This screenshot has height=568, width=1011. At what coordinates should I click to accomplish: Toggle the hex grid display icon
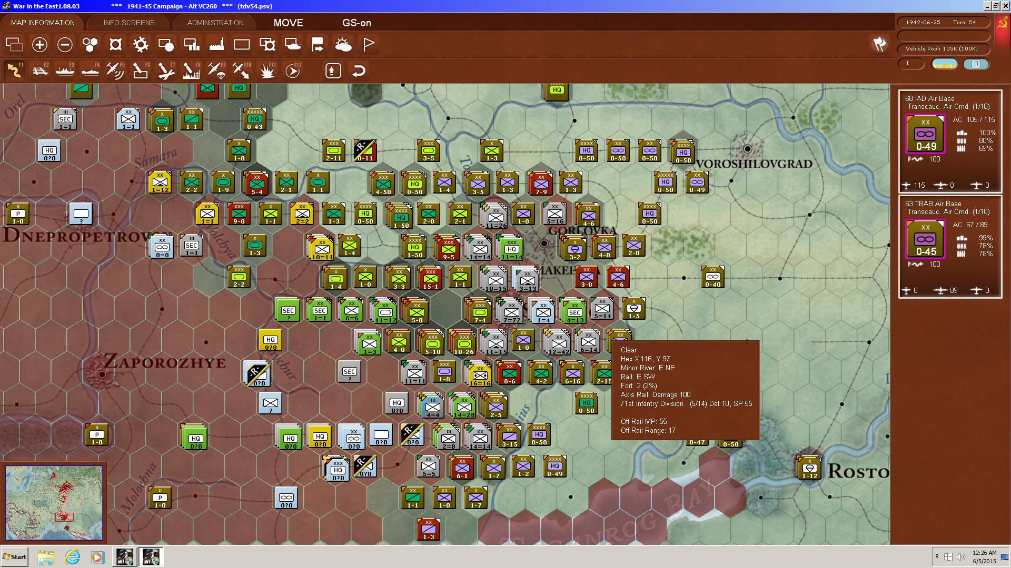pyautogui.click(x=90, y=45)
